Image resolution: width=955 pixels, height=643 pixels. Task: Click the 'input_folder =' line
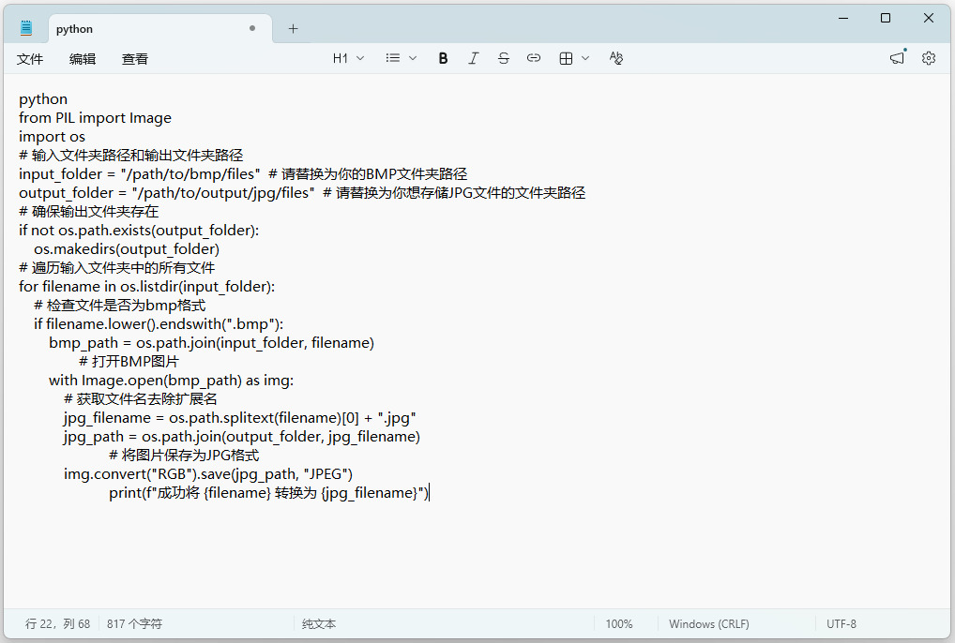243,174
